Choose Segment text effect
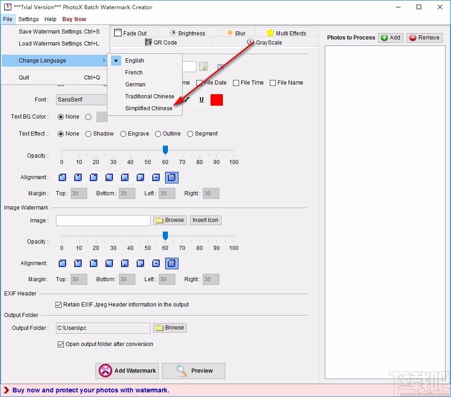This screenshot has width=451, height=397. pos(190,134)
